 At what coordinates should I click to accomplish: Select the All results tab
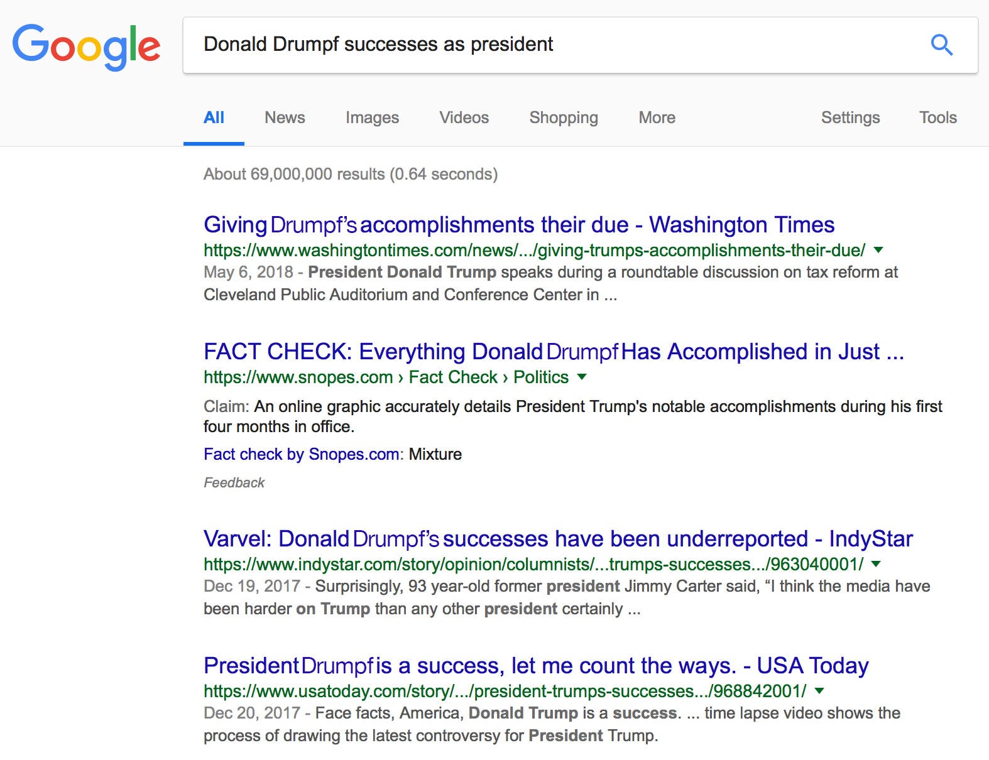pos(214,117)
